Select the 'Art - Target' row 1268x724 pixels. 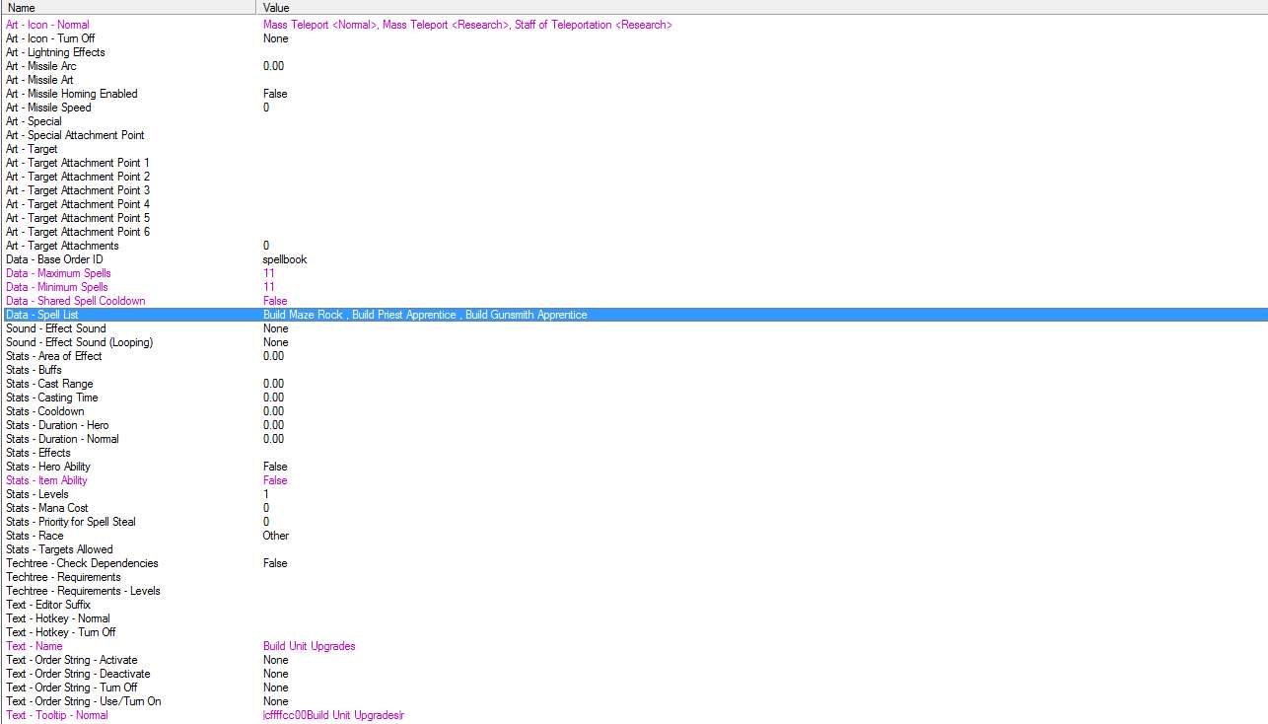634,149
